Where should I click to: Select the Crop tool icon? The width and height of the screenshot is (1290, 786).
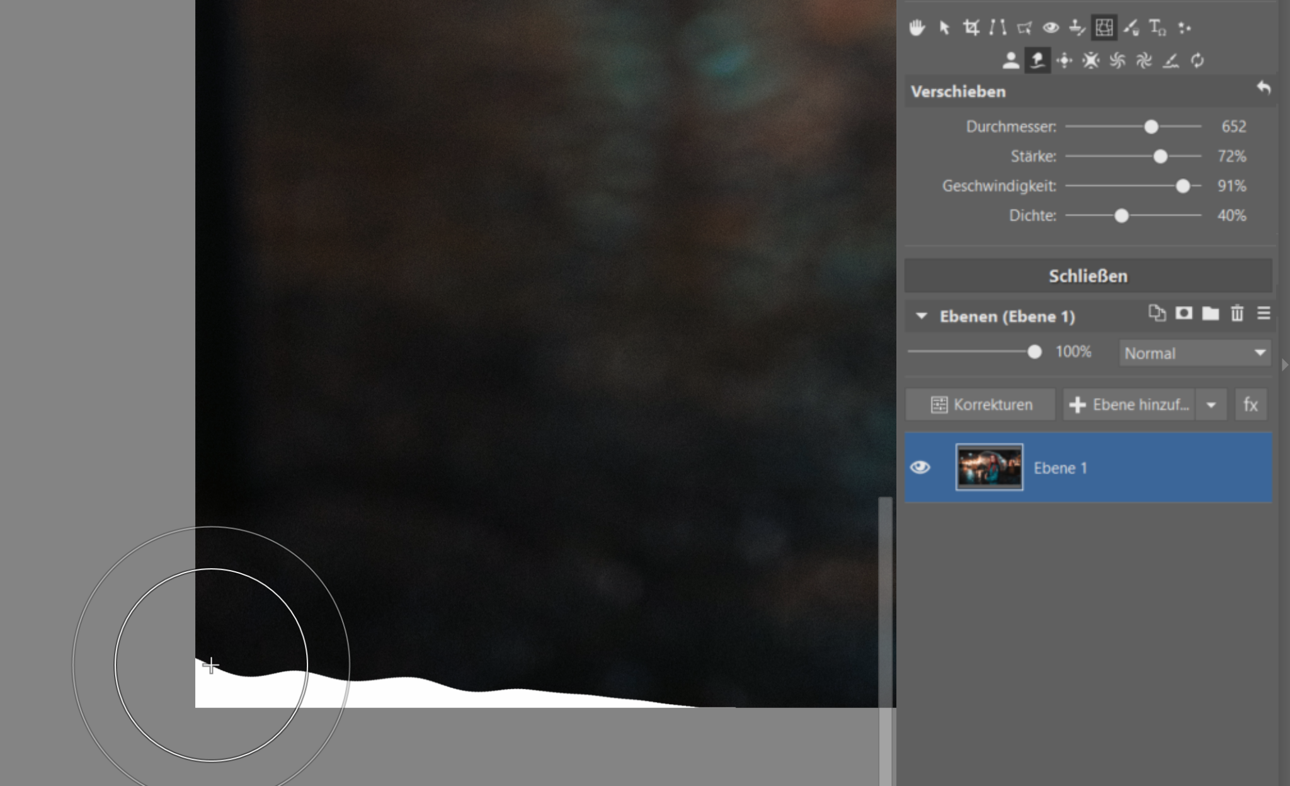[971, 28]
